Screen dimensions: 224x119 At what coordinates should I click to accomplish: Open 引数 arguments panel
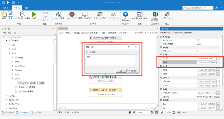[x=67, y=113]
